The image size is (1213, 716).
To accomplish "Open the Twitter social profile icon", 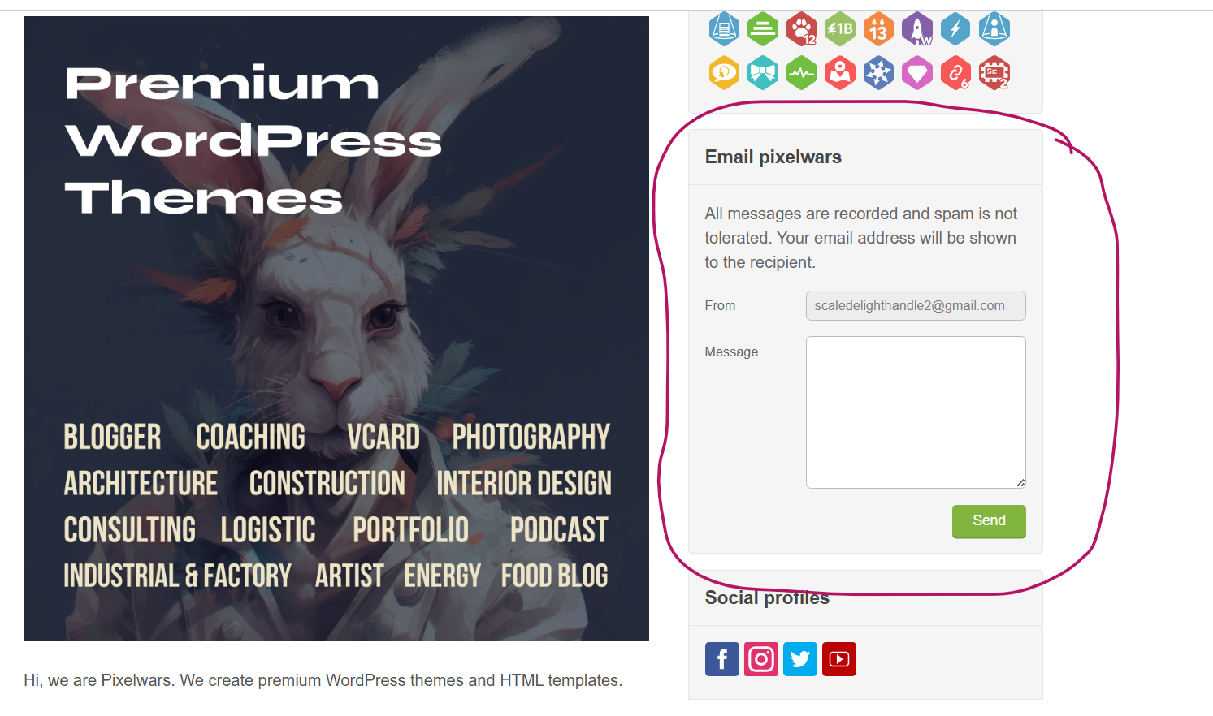I will 800,659.
